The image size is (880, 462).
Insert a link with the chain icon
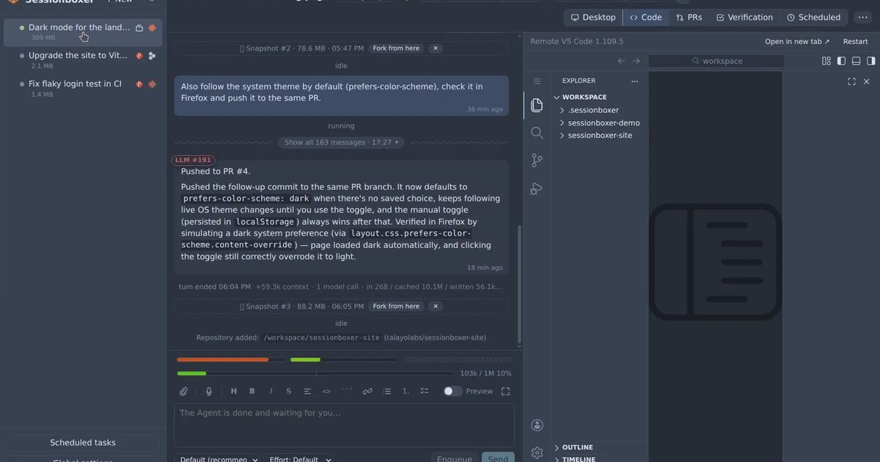point(367,392)
